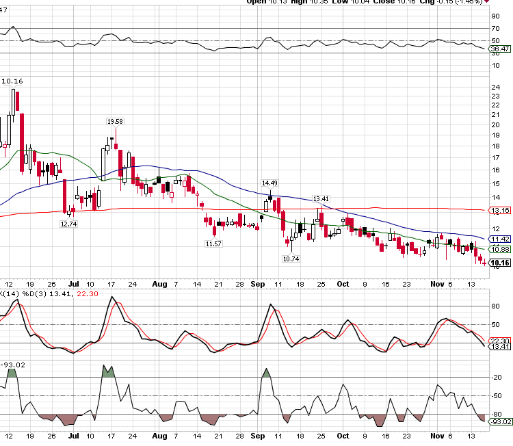The width and height of the screenshot is (513, 446).
Task: Click the 11.57 price low label
Action: click(x=213, y=244)
